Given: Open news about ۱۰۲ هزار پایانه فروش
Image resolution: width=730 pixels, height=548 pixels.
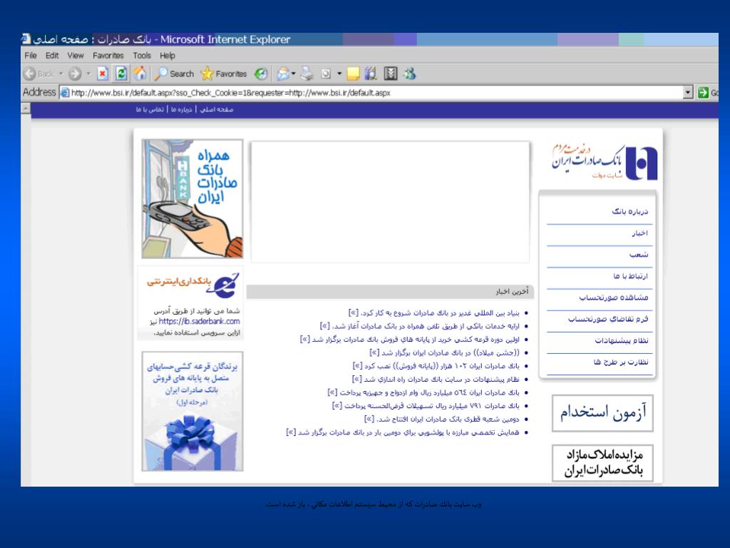Looking at the screenshot, I should [x=436, y=366].
